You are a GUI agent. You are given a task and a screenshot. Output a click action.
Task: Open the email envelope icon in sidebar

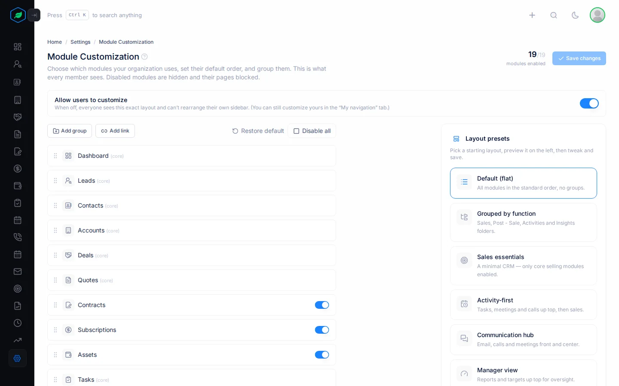coord(18,271)
